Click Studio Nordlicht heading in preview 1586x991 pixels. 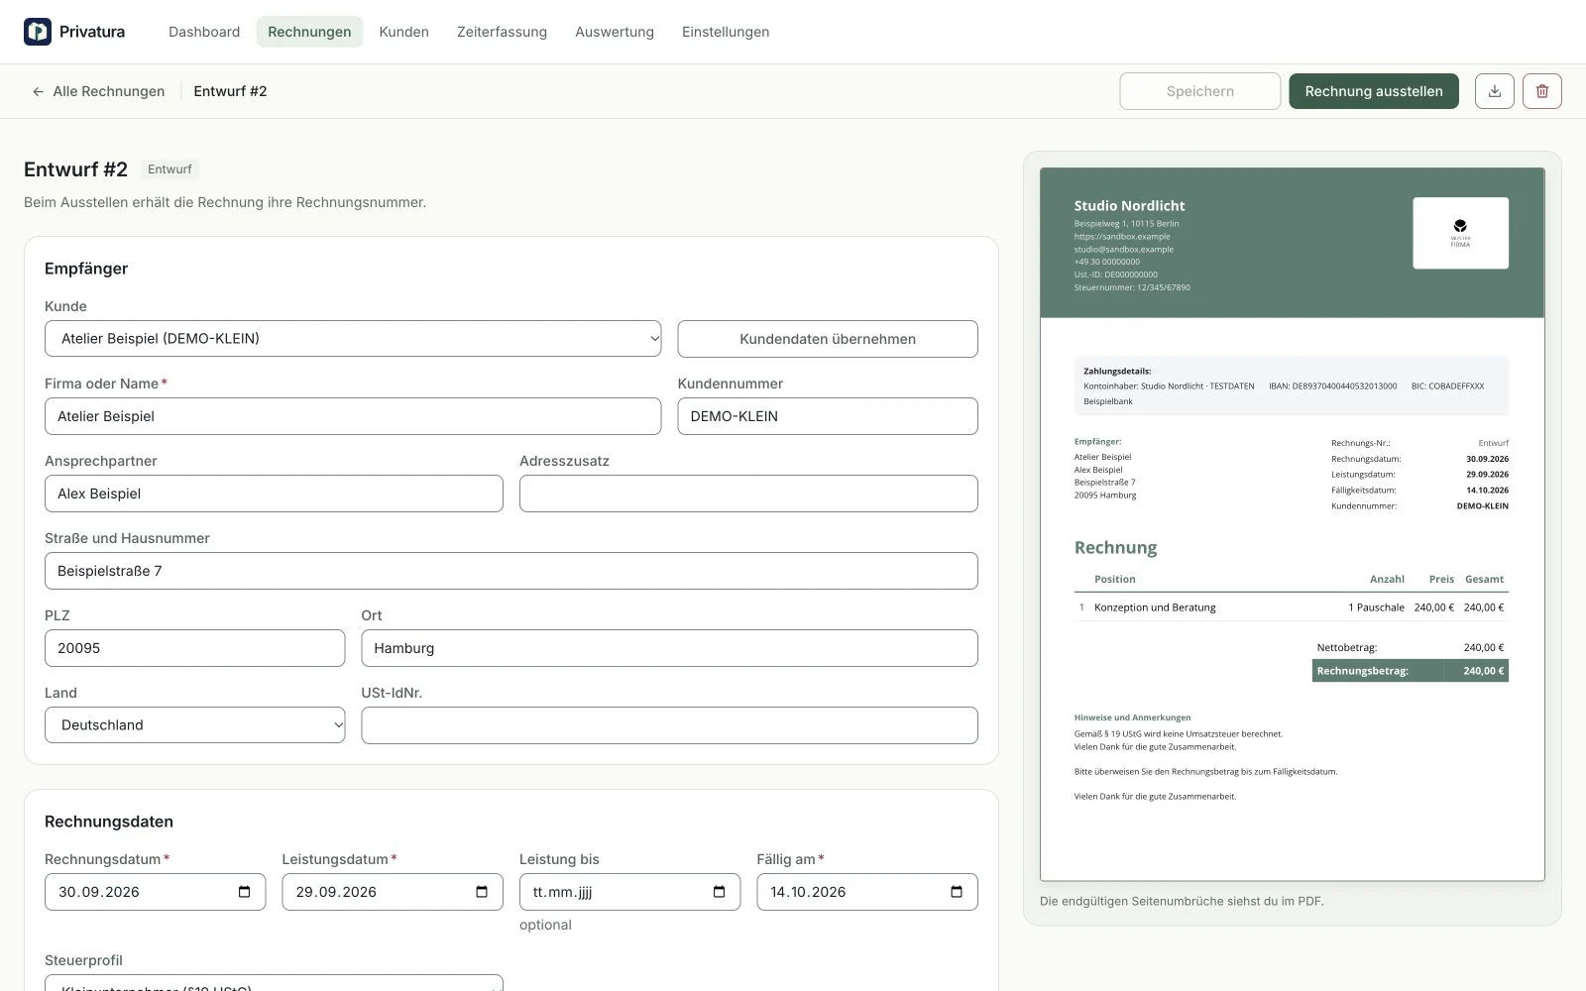(1129, 206)
